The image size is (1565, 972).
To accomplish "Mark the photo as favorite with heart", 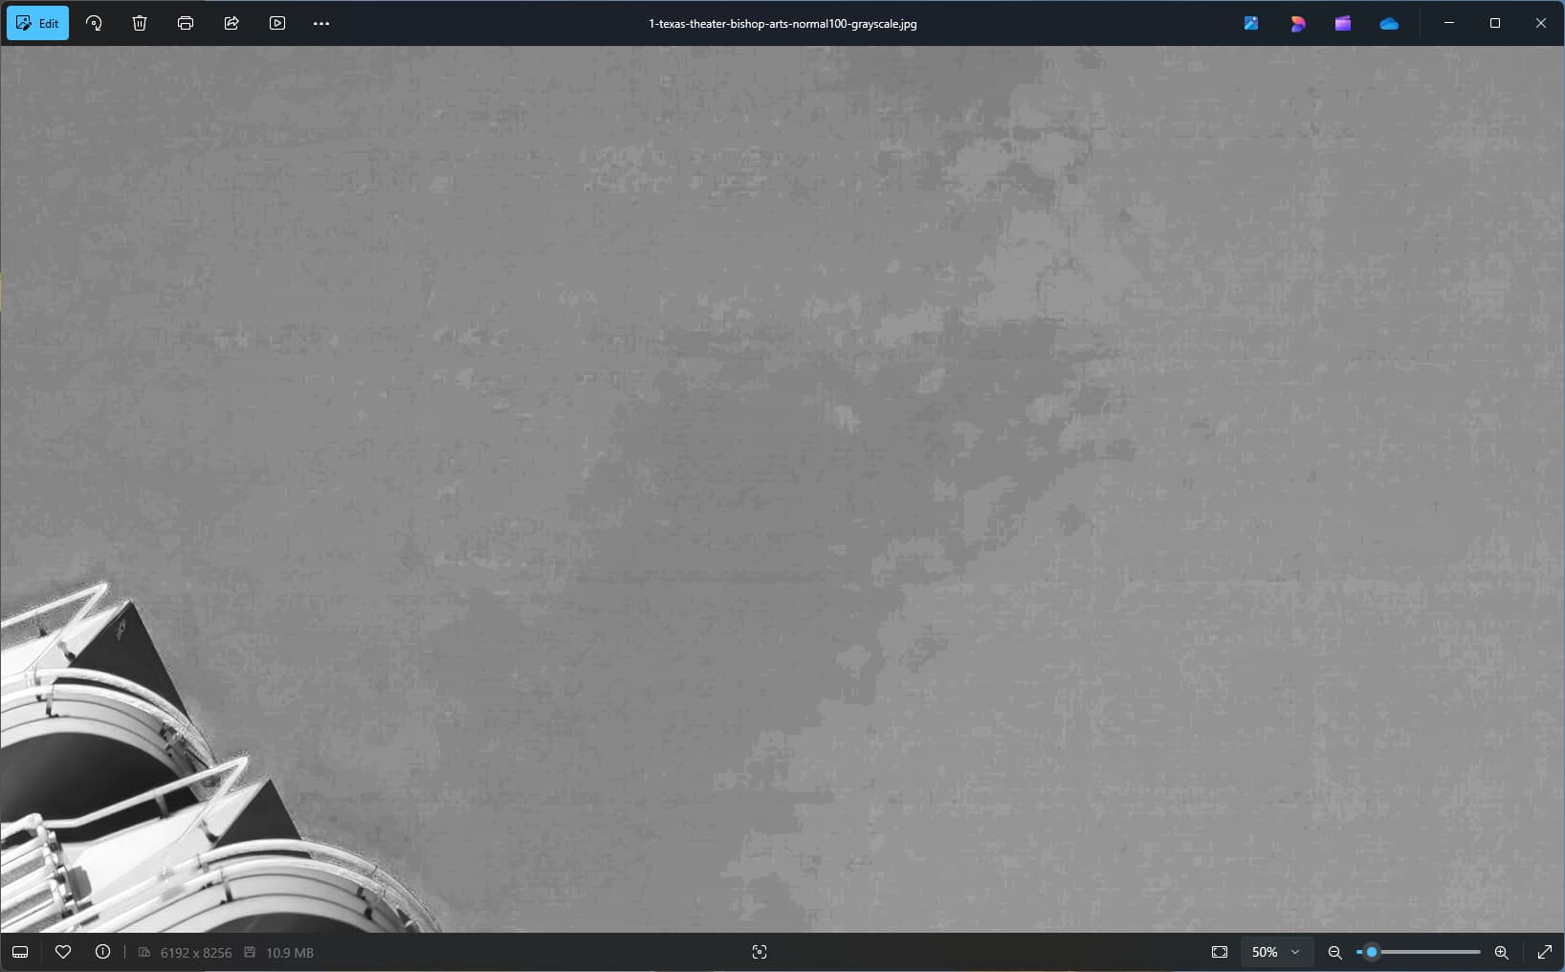I will (63, 952).
